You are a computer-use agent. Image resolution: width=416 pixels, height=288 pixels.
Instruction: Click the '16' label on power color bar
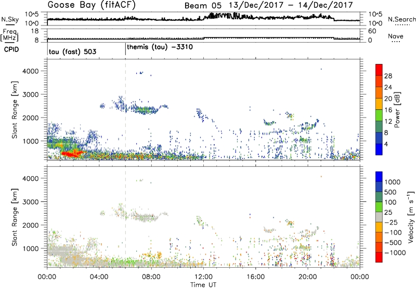[388, 110]
